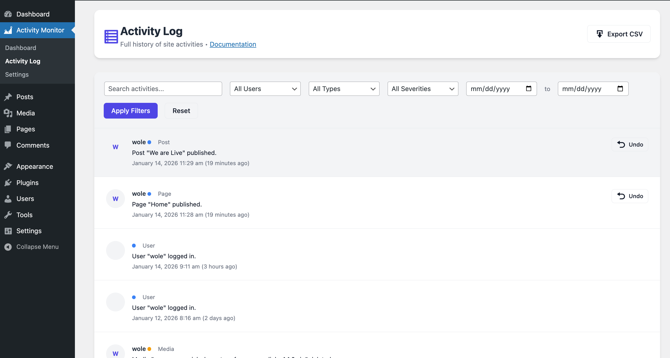This screenshot has width=670, height=358.
Task: Click the Tools wrench icon
Action: [x=8, y=215]
